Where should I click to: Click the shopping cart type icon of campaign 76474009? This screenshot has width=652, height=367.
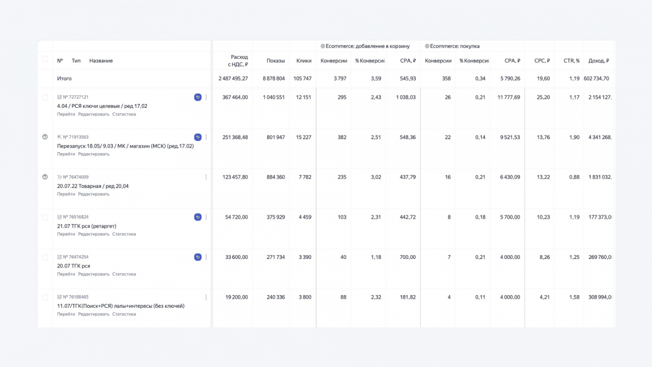pyautogui.click(x=59, y=177)
